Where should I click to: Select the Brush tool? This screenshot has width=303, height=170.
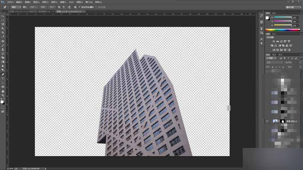tap(3, 45)
